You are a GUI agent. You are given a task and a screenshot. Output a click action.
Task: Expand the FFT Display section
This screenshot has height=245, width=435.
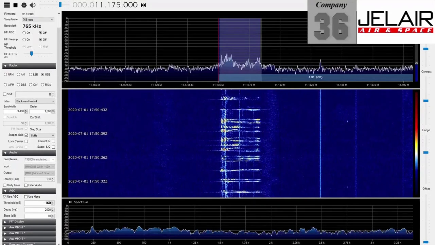tap(29, 222)
